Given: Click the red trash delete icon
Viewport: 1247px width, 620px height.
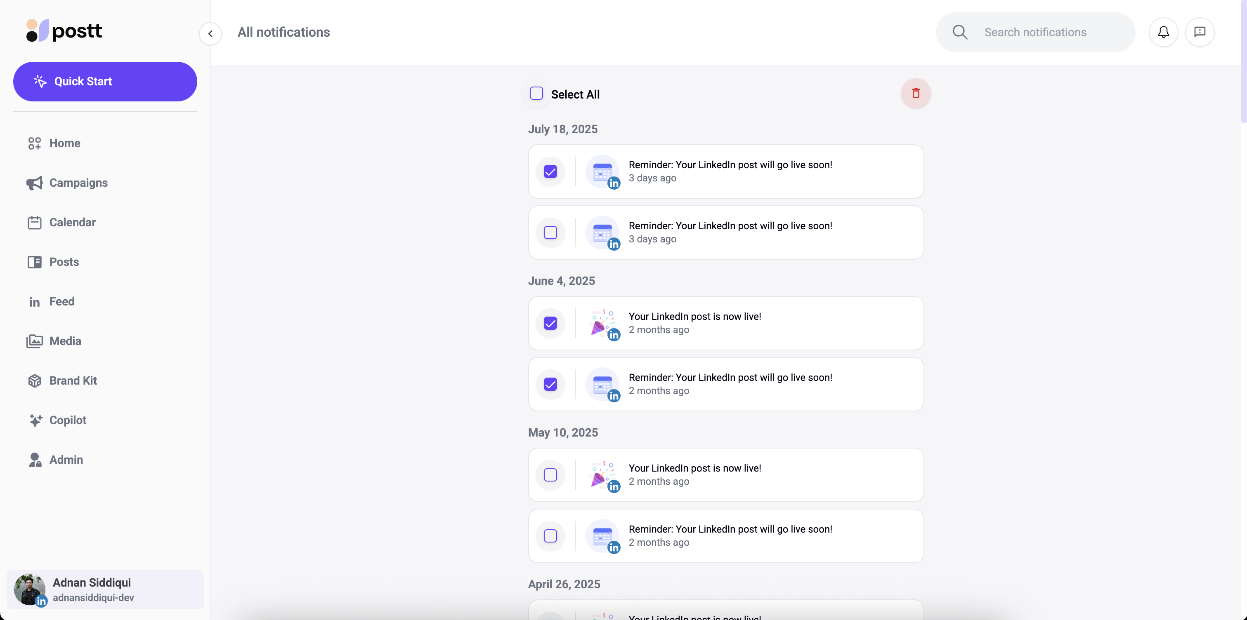Looking at the screenshot, I should point(915,93).
